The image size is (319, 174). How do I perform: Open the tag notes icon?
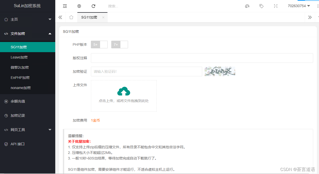(261, 6)
